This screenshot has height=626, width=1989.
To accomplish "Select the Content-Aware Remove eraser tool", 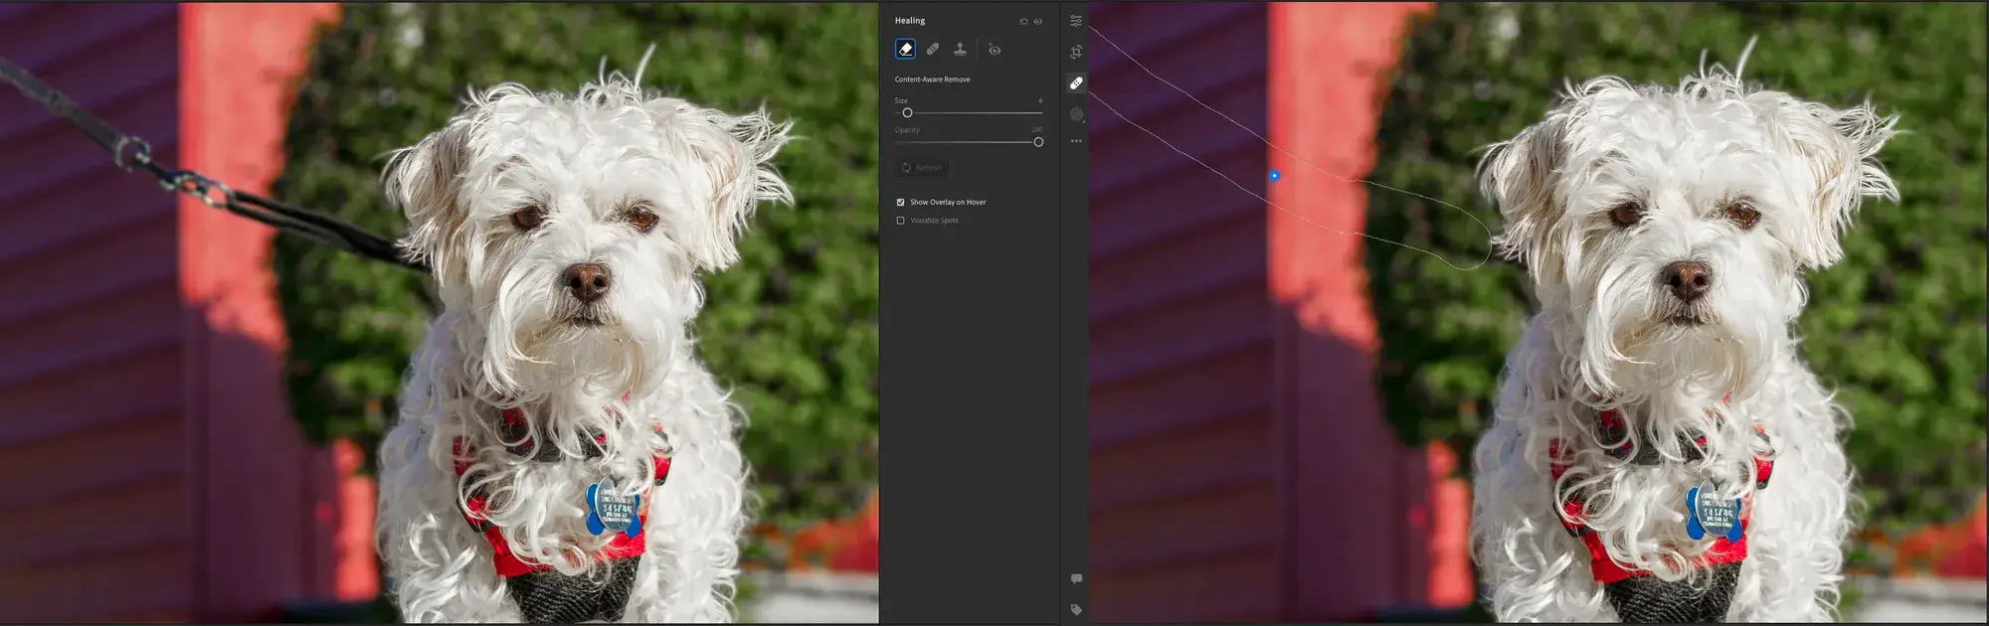I will click(x=905, y=49).
